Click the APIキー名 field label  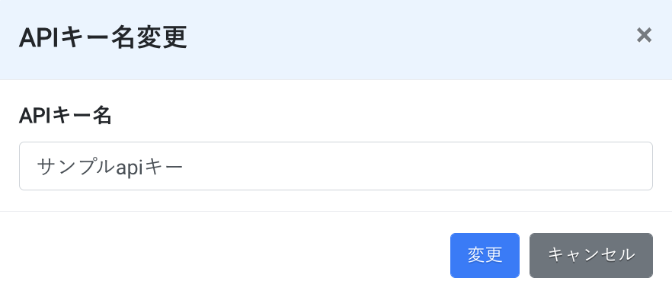click(66, 116)
